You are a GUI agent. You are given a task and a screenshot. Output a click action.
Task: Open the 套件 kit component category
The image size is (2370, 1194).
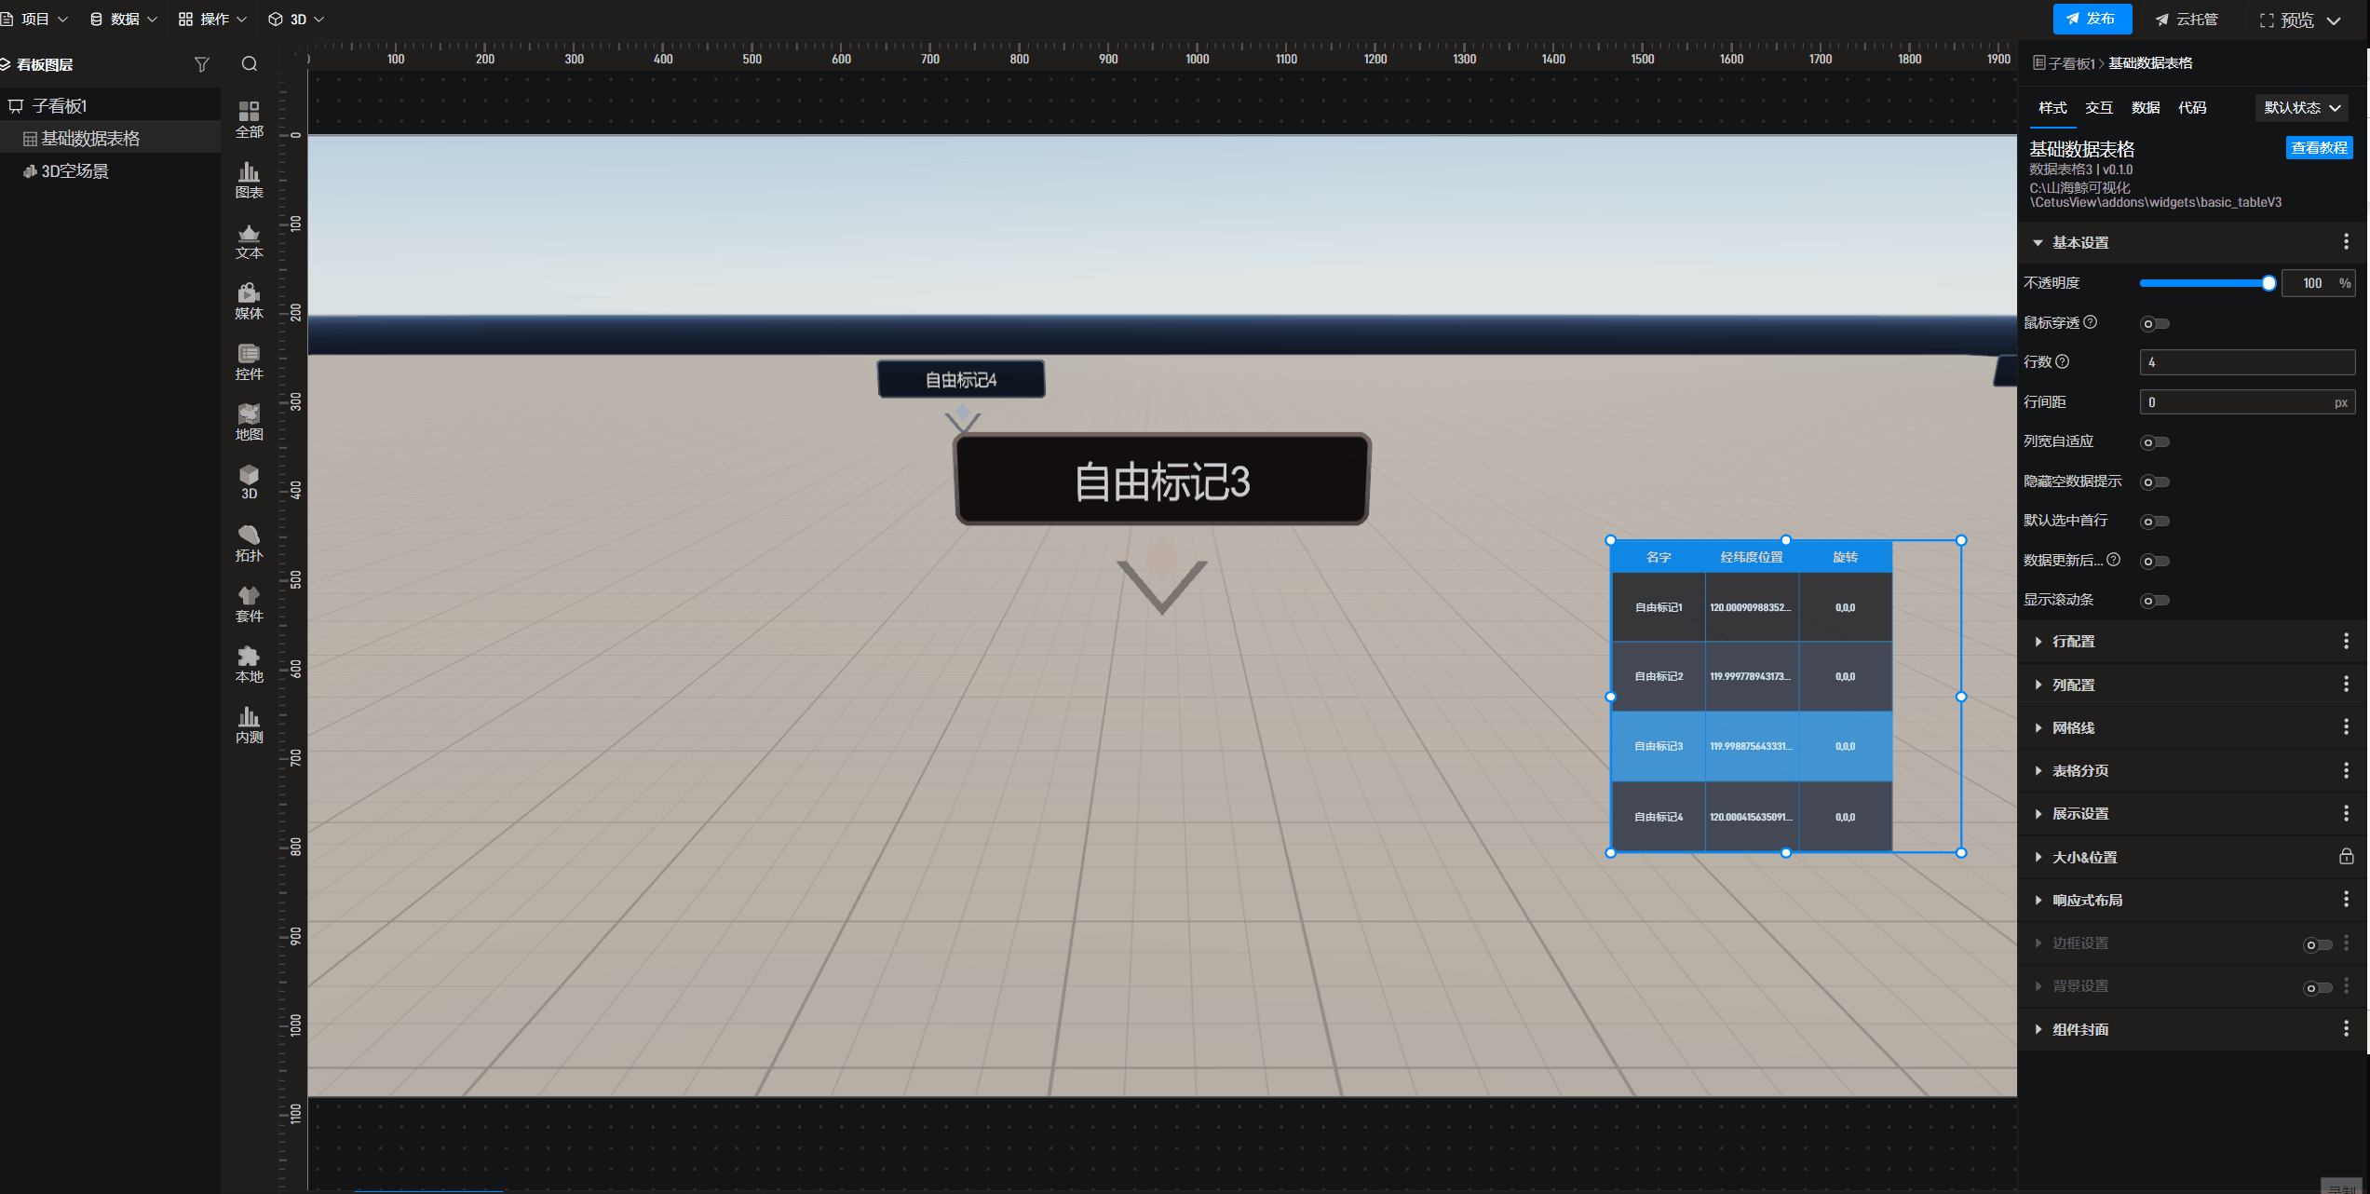point(249,604)
